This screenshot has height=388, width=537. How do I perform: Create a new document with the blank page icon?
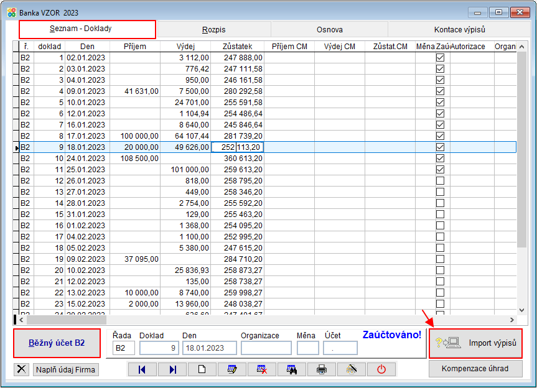pos(202,369)
